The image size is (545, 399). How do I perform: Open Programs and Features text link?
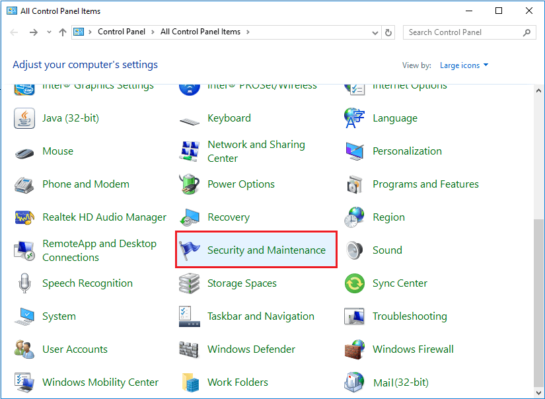click(425, 184)
